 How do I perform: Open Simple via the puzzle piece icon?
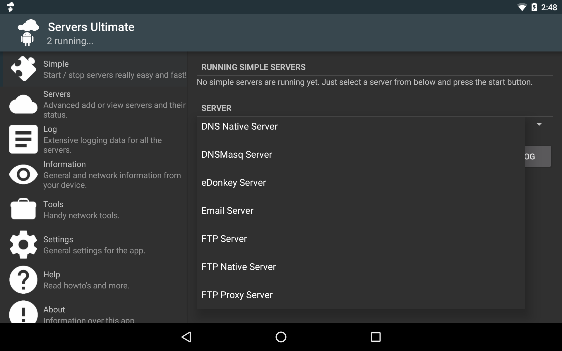23,69
